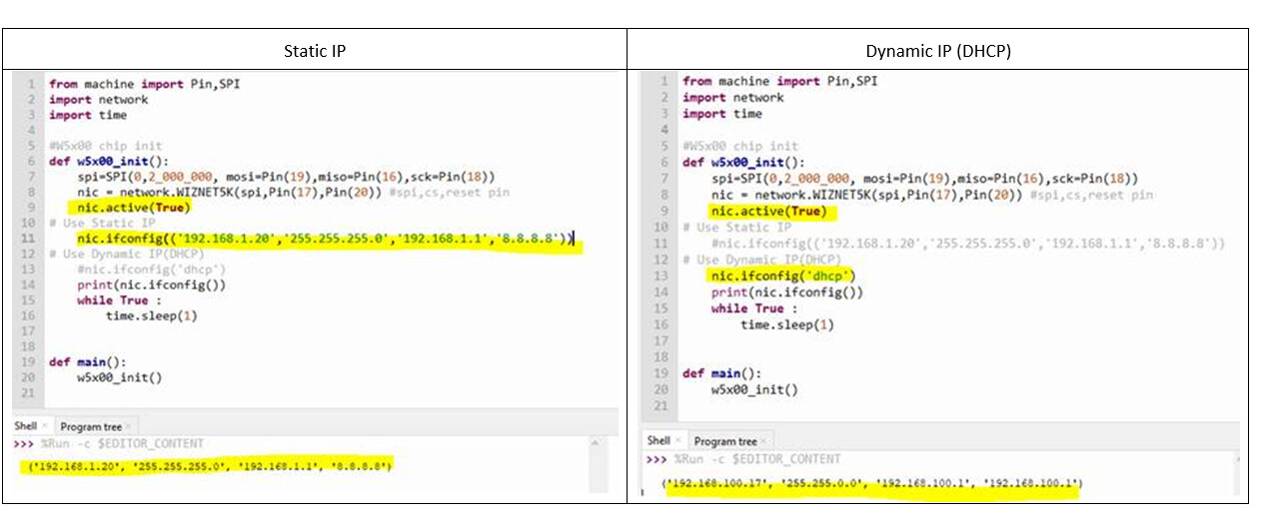
Task: Click '%Run -c $EDITOR_CONTENT' in Dynamic IP shell
Action: 757,459
